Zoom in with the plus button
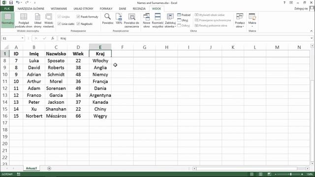The image size is (315, 177). tap(302, 174)
